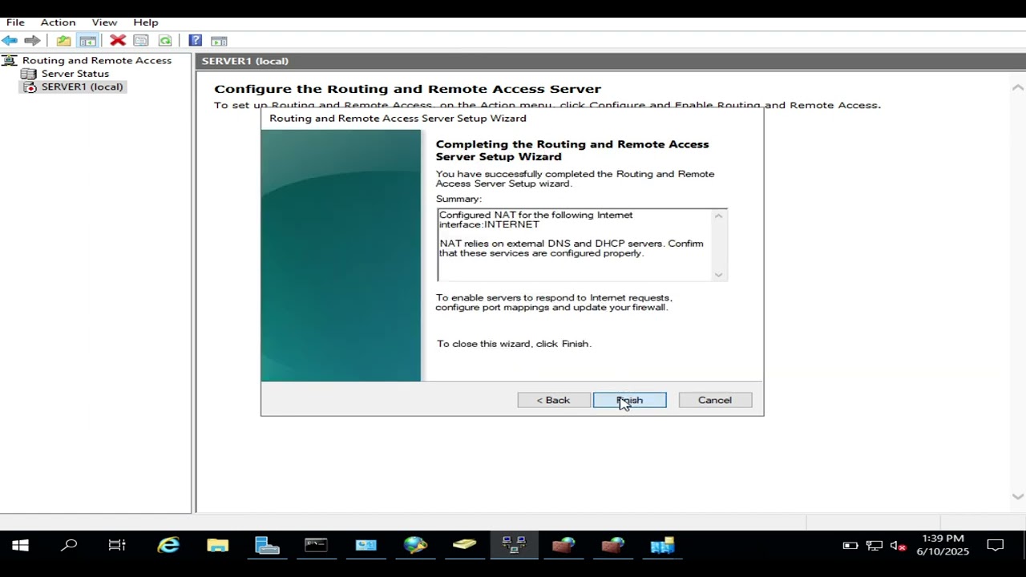Open Task View from the taskbar
The width and height of the screenshot is (1026, 577).
(117, 546)
